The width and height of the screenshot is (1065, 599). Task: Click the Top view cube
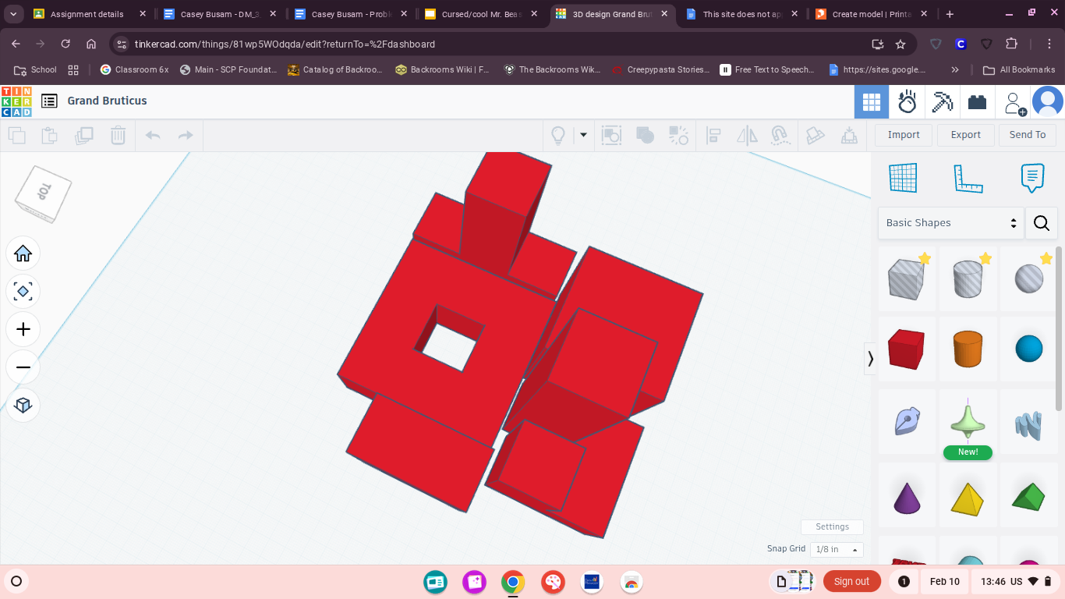point(43,193)
